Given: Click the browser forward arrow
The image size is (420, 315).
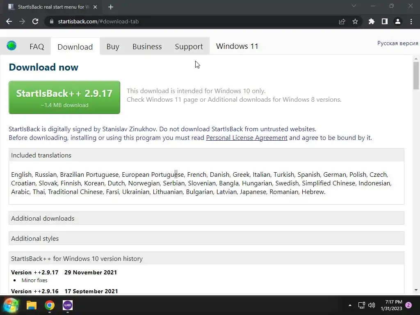Looking at the screenshot, I should [x=22, y=21].
